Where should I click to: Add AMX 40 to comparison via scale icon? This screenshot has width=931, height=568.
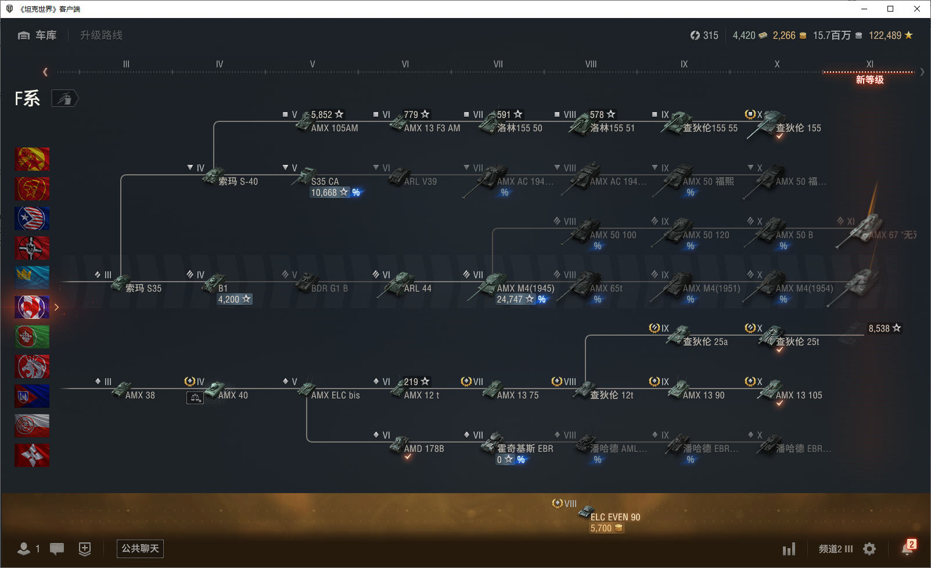pyautogui.click(x=195, y=398)
